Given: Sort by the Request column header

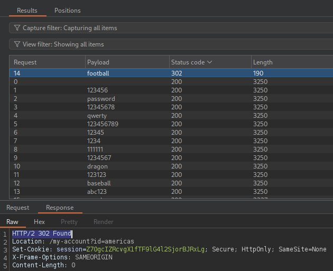Looking at the screenshot, I should point(48,62).
